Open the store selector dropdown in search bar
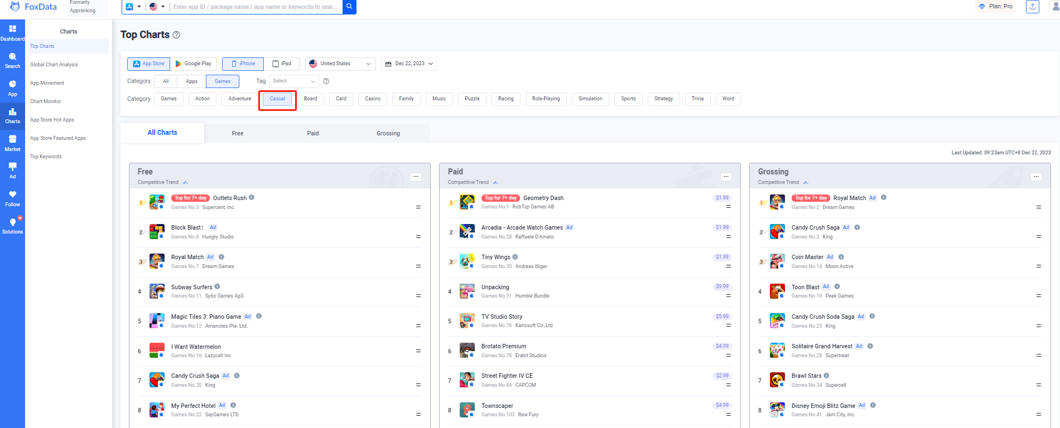1060x428 pixels. tap(133, 7)
